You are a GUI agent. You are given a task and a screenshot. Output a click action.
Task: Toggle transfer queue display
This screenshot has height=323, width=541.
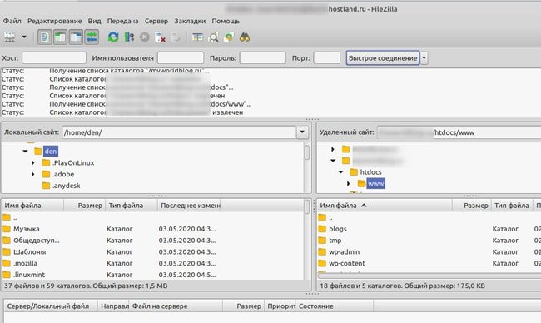(92, 37)
